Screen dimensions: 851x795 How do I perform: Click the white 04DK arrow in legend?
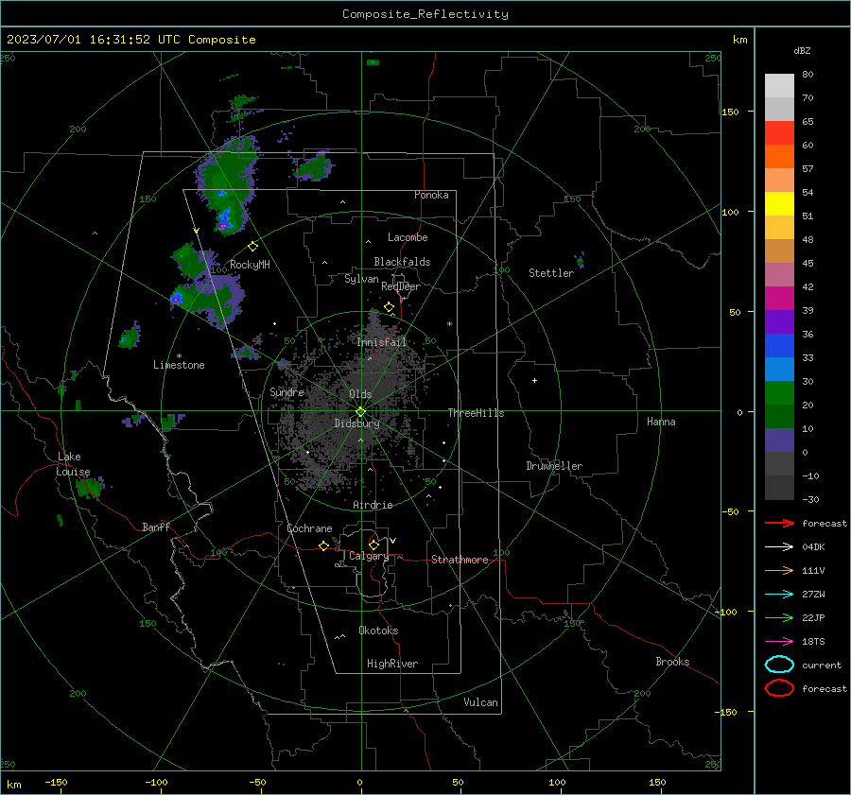click(x=779, y=546)
